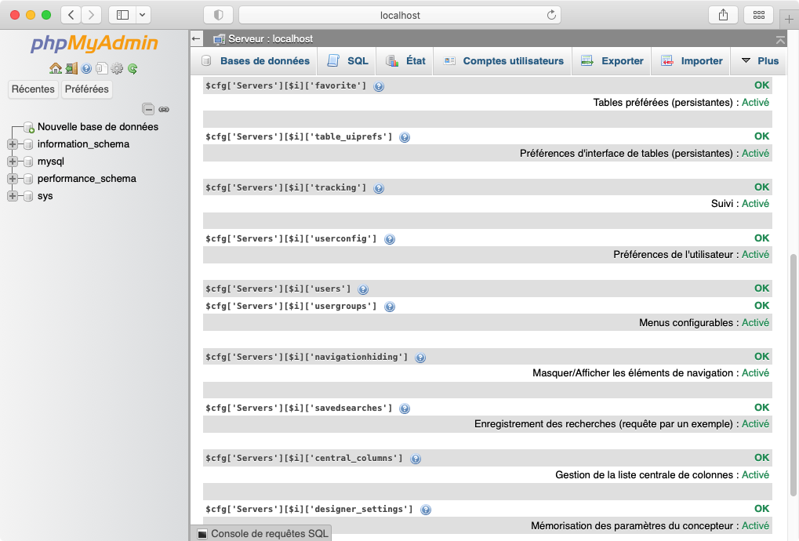Viewport: 799px width, 541px height.
Task: Open help icon beside 'tracking' config
Action: [379, 188]
